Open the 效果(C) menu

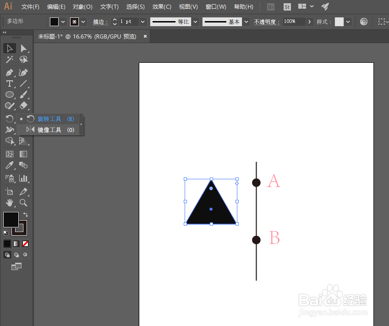[162, 7]
